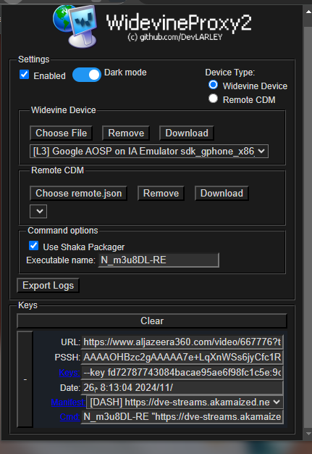Viewport: 312px width, 454px height.
Task: Click Choose File for Widevine Device
Action: click(62, 133)
